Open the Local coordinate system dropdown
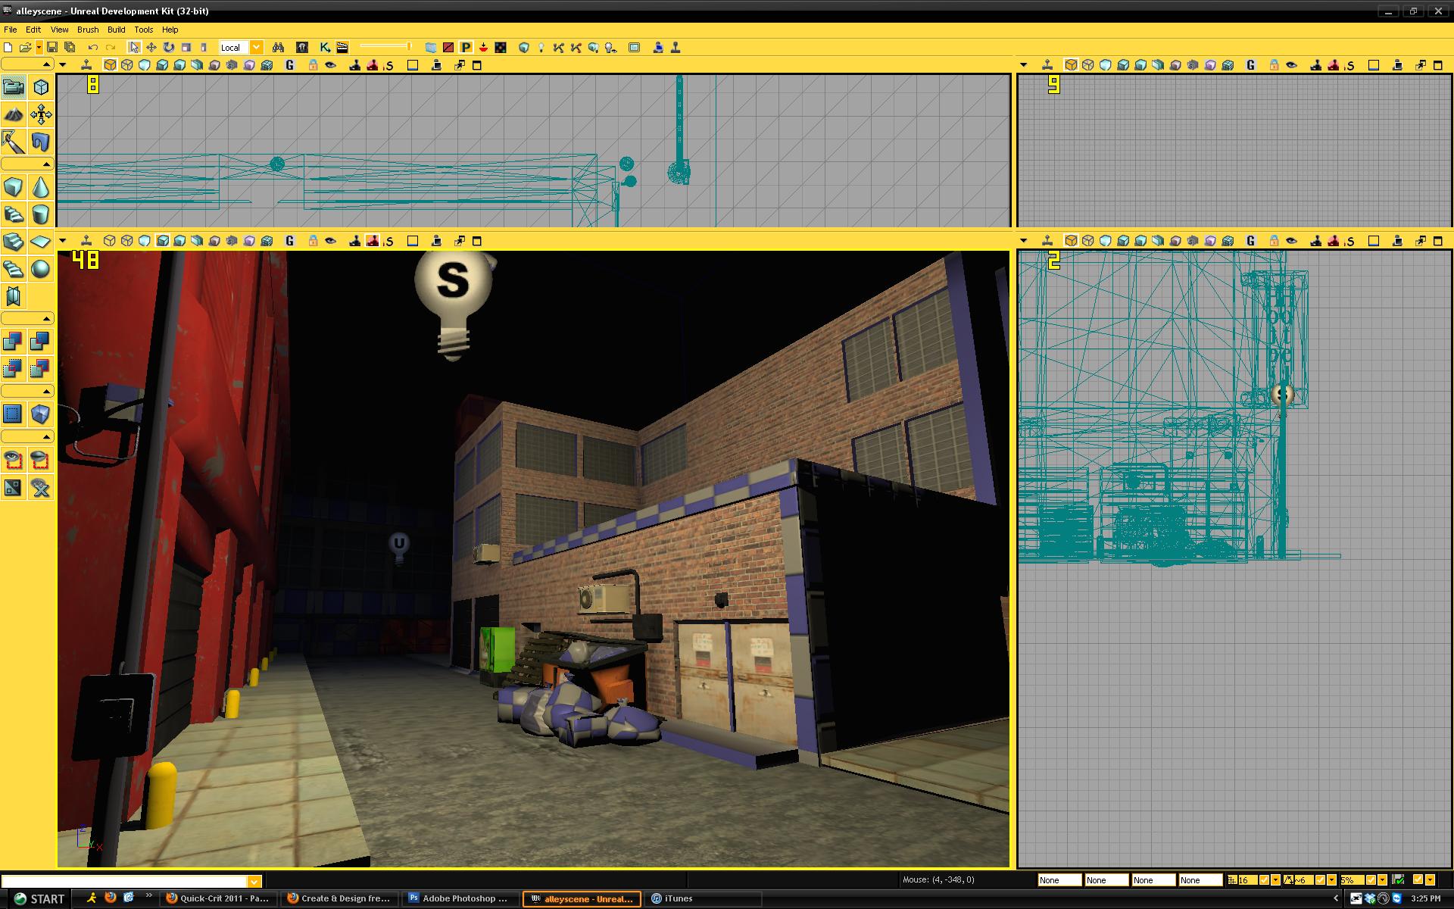 coord(257,47)
